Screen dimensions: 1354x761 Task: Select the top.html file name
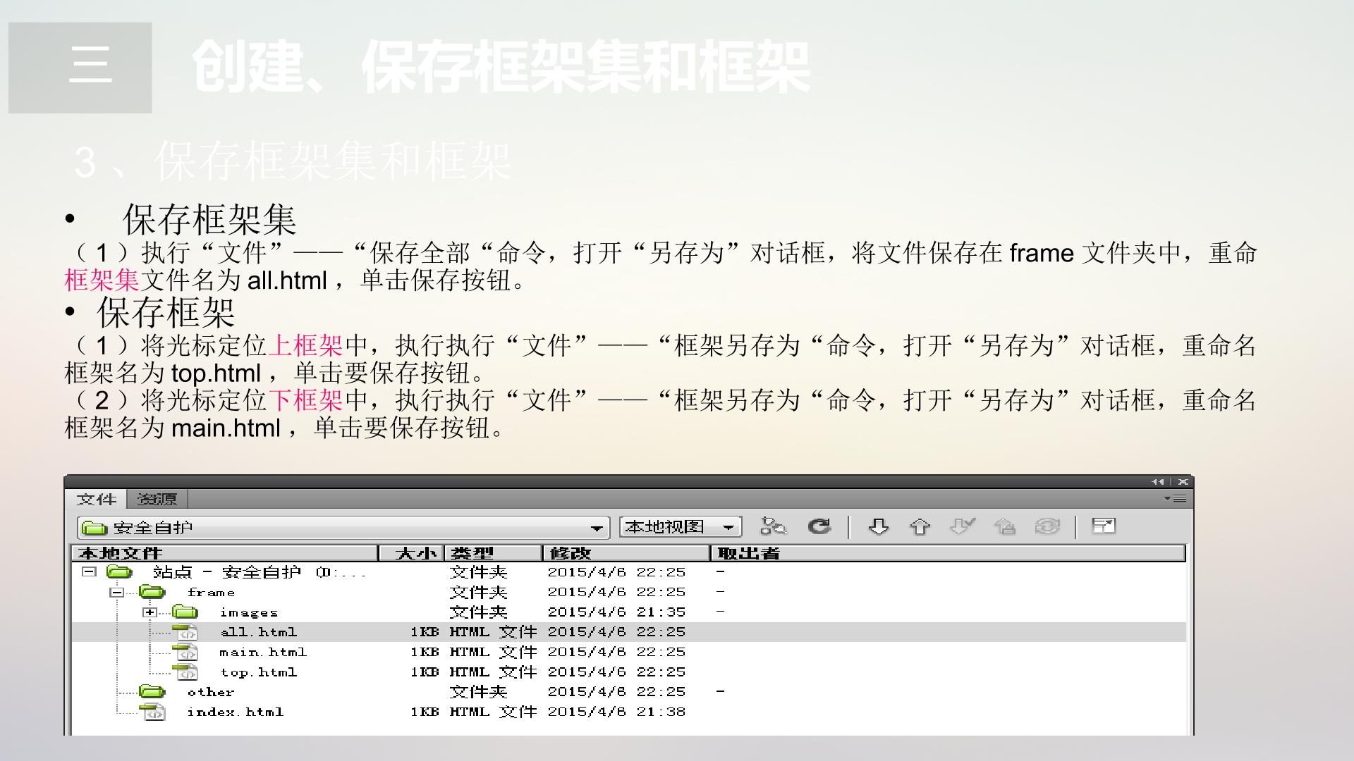(258, 672)
